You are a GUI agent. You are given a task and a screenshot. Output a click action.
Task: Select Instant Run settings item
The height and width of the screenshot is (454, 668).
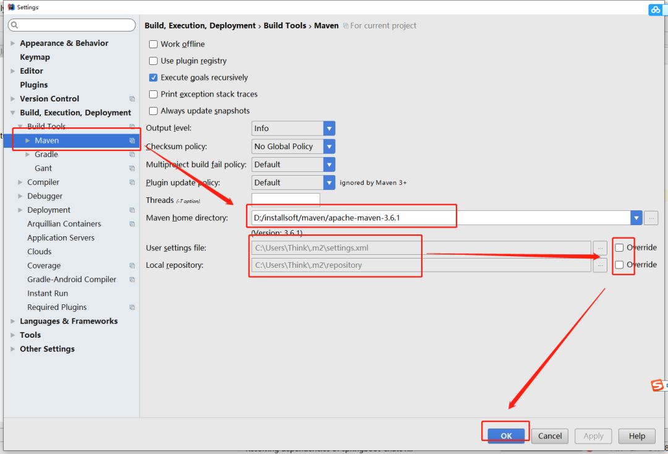(48, 293)
